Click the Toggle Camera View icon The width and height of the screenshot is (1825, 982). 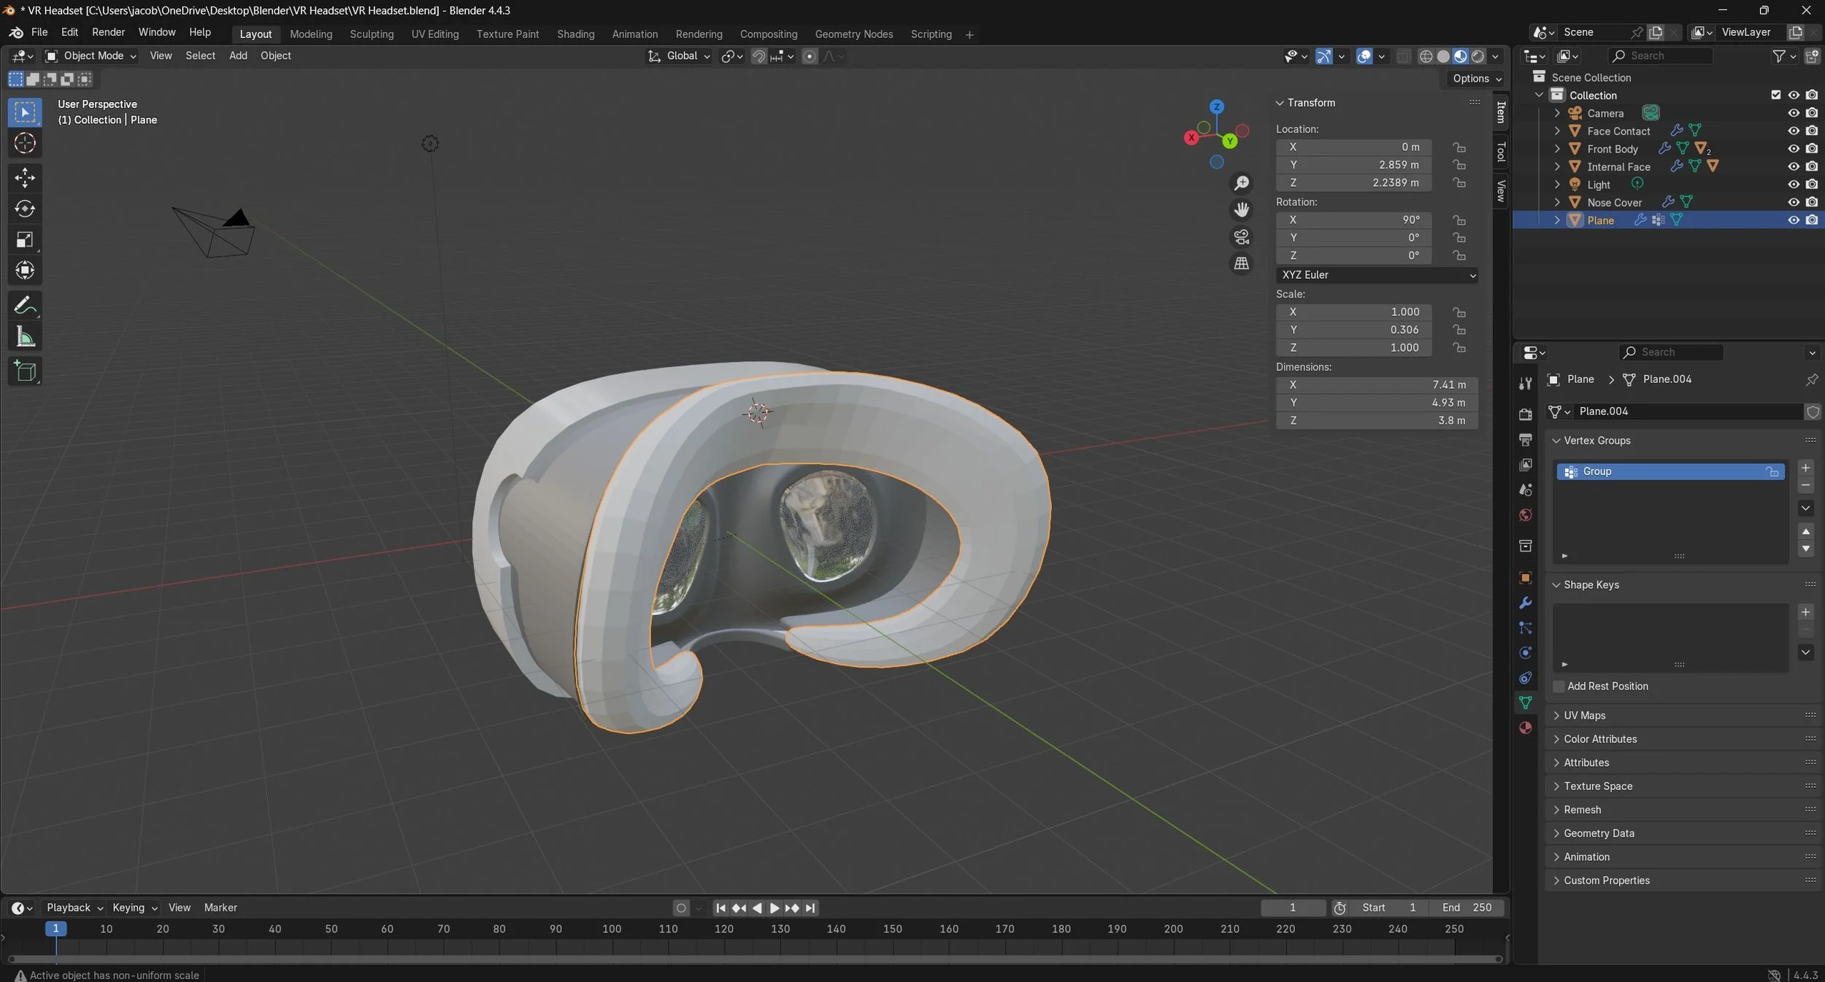(x=1241, y=237)
